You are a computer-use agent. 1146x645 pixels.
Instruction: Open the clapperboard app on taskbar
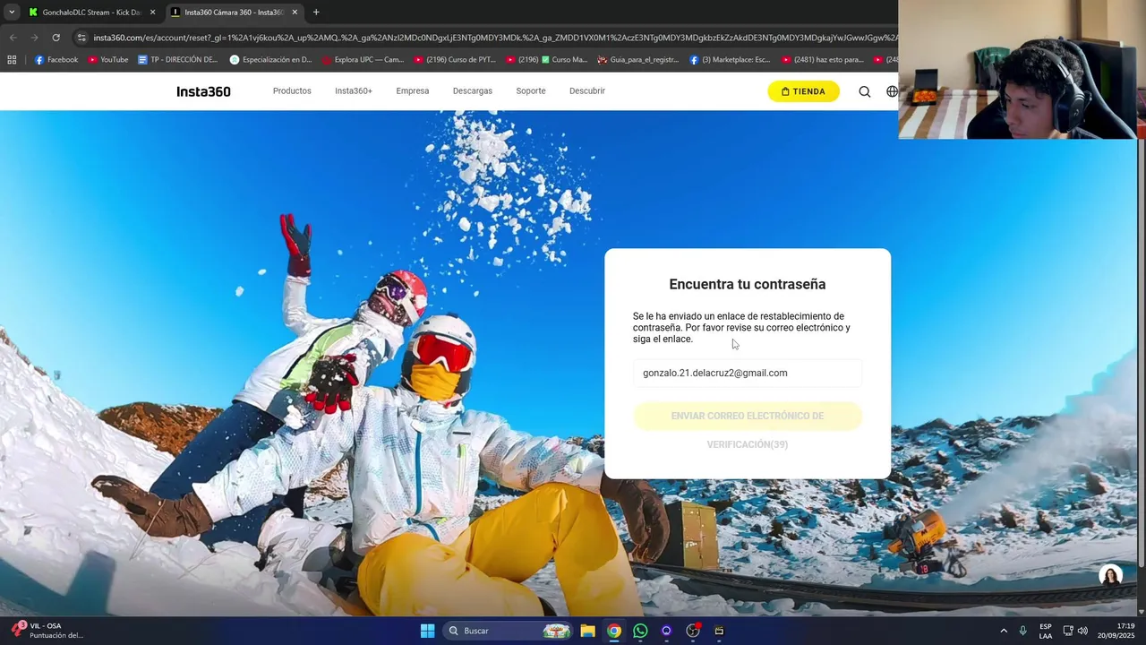[x=719, y=631]
